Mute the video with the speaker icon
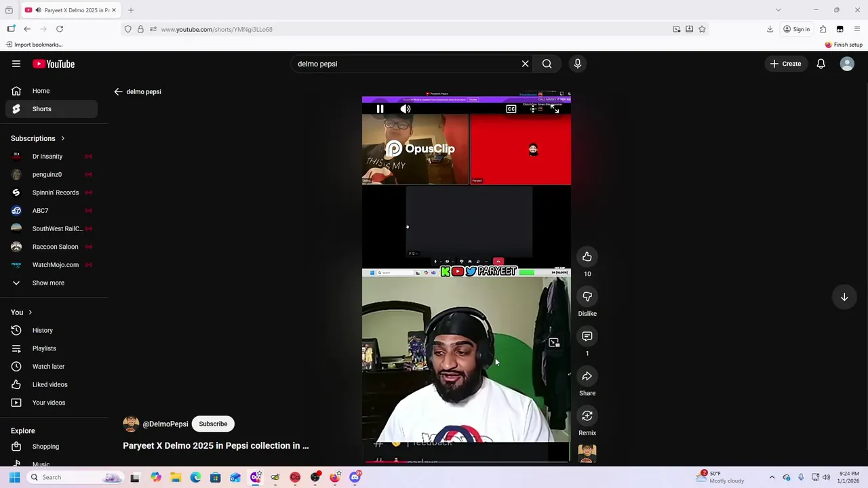 405,109
